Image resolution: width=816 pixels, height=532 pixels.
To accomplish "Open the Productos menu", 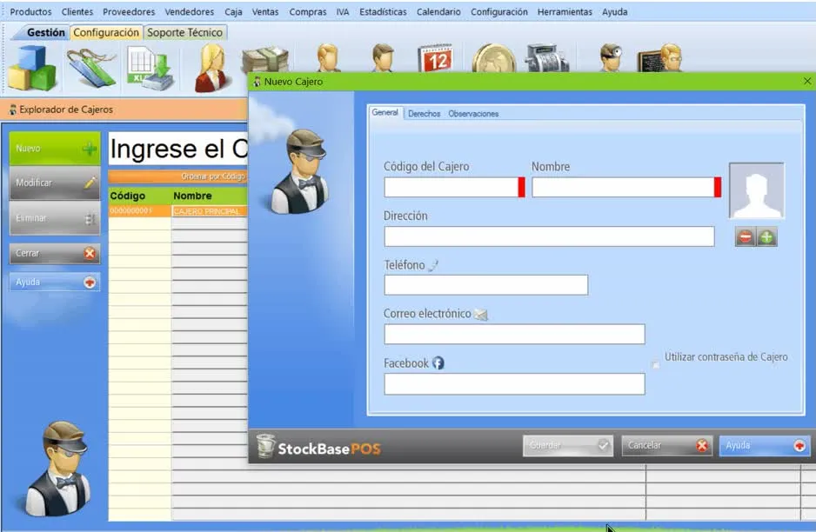I will (x=30, y=11).
